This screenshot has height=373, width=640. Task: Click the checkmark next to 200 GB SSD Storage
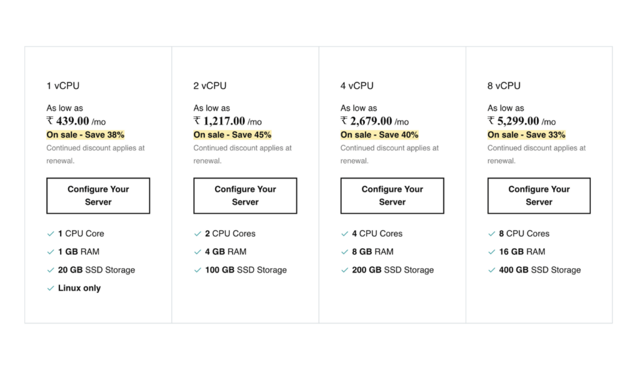click(344, 270)
